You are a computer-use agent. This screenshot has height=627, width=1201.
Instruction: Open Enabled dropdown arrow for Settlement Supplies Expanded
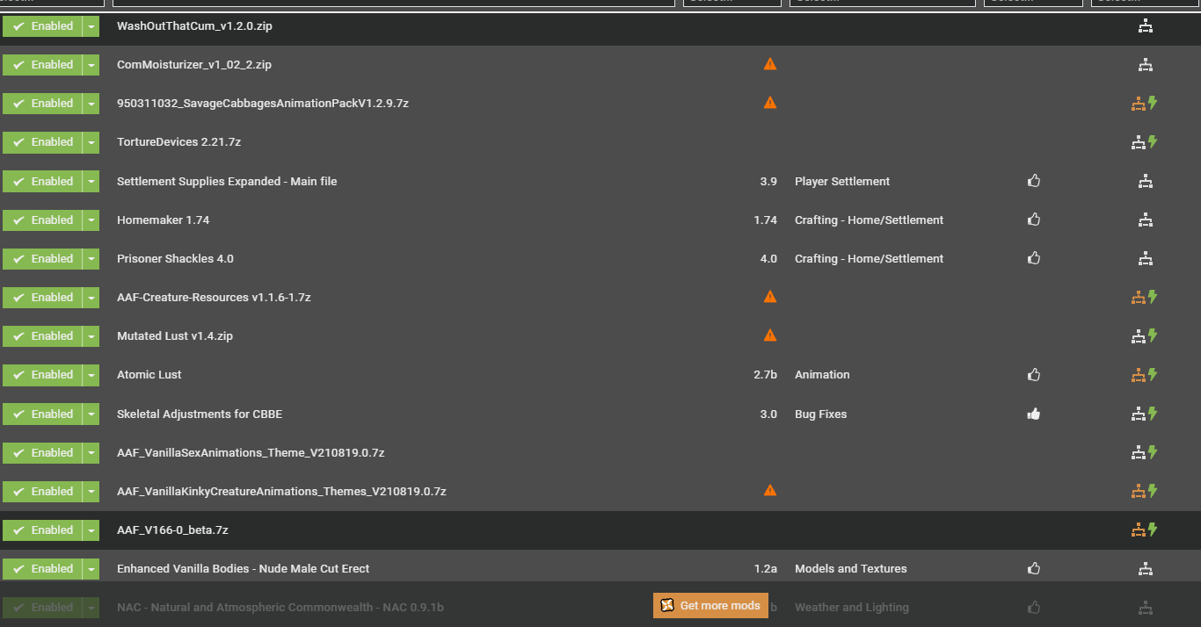91,182
